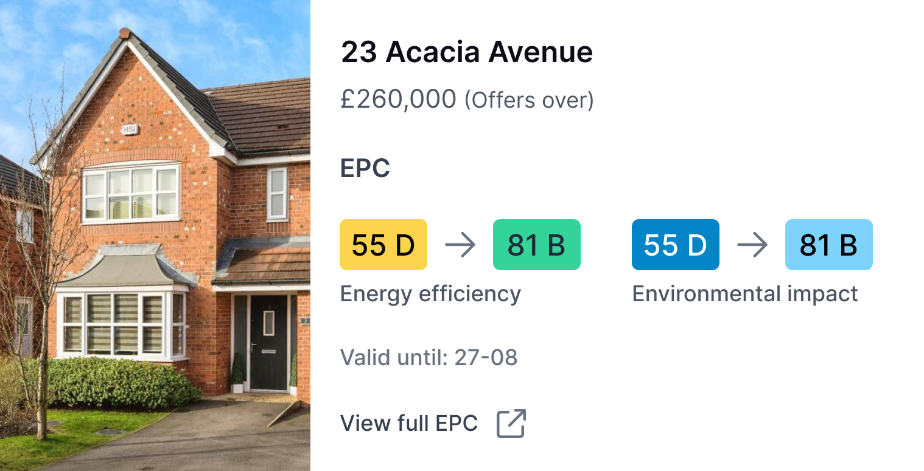The image size is (924, 471).
Task: Select the dark blue 55 D environmental badge
Action: coord(676,245)
